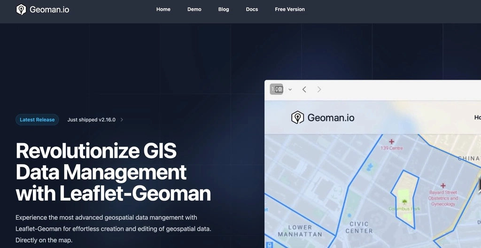Open the Free Version link

click(x=289, y=9)
